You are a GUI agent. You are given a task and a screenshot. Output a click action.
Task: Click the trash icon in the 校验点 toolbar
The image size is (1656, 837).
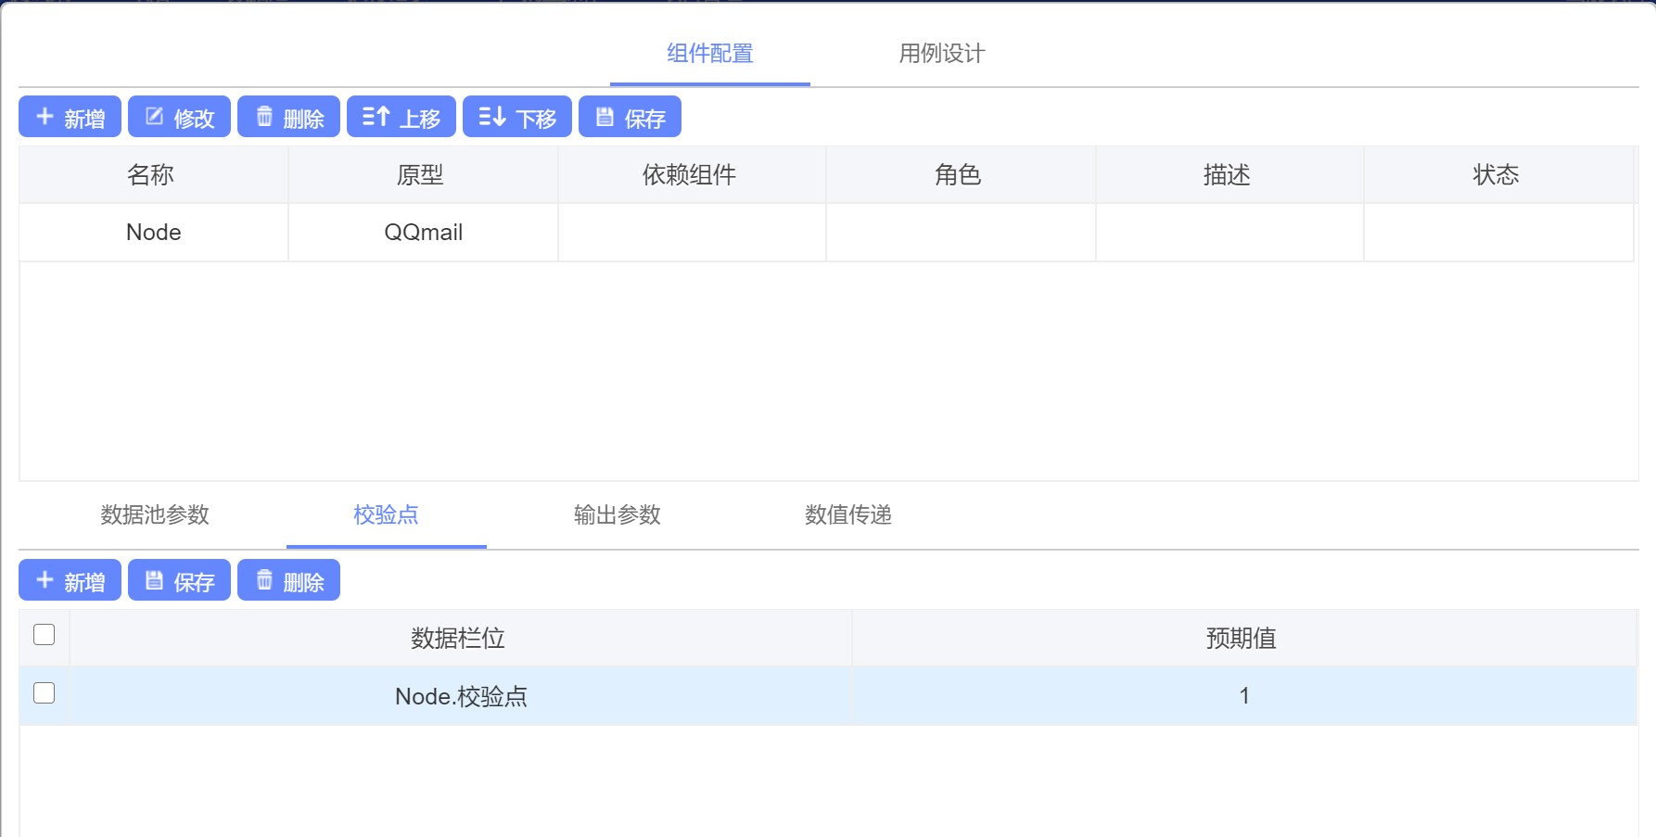[264, 580]
